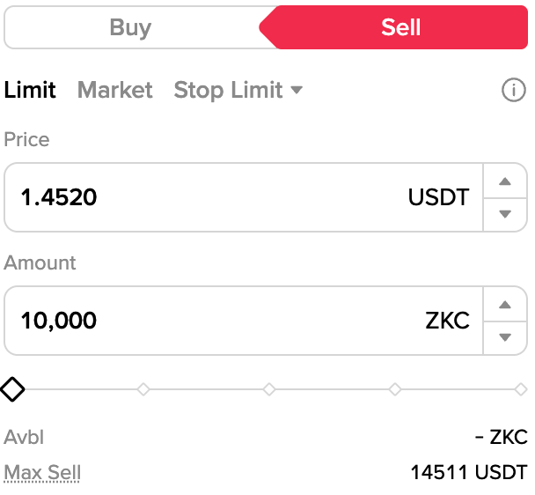
Task: Select the Stop Limit order type
Action: pos(228,90)
